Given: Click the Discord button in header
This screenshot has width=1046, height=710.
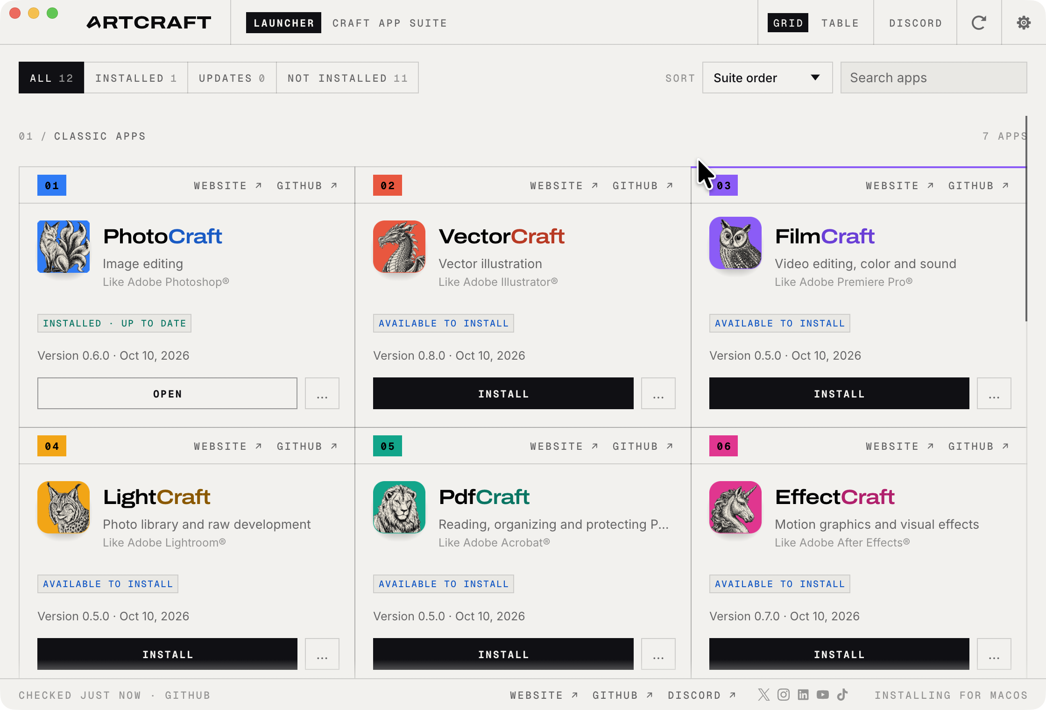Looking at the screenshot, I should click(x=915, y=23).
